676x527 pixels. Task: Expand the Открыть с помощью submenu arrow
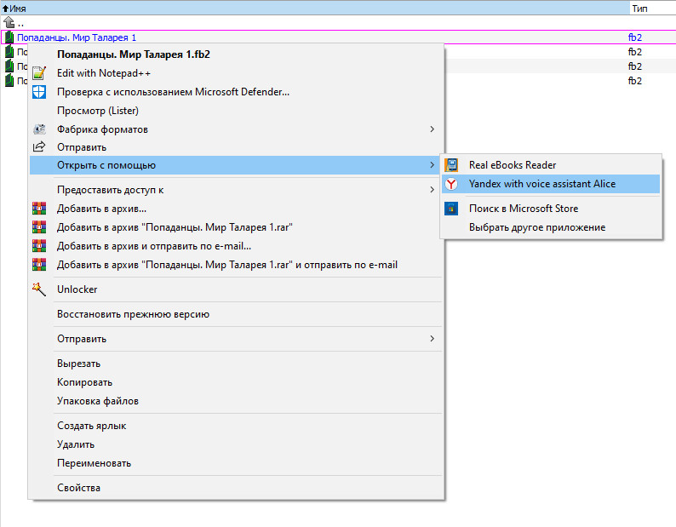point(432,165)
